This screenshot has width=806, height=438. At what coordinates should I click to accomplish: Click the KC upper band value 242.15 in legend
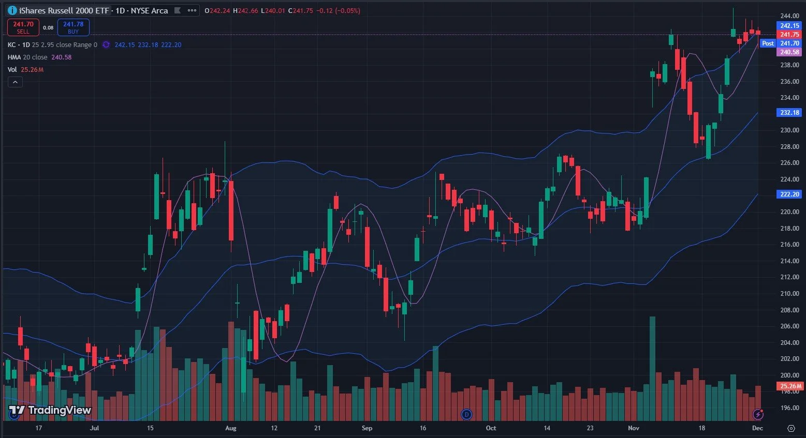(124, 44)
